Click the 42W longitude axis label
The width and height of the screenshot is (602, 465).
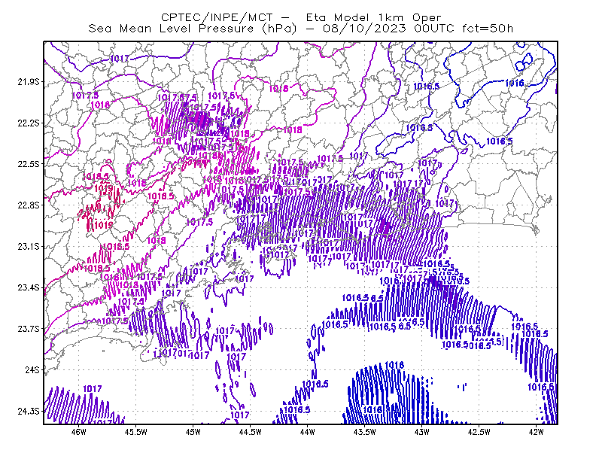click(536, 432)
